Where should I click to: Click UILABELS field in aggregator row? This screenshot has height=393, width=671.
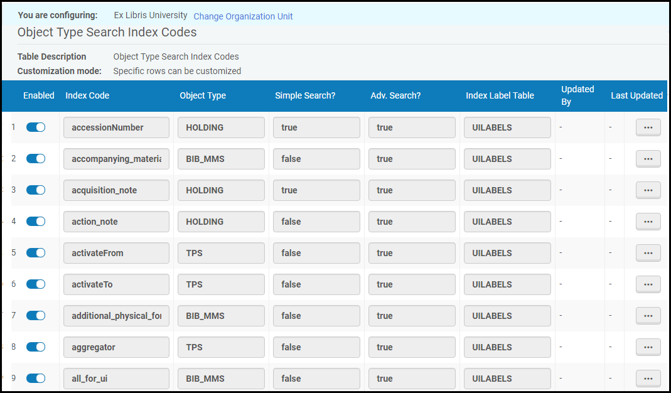click(508, 347)
